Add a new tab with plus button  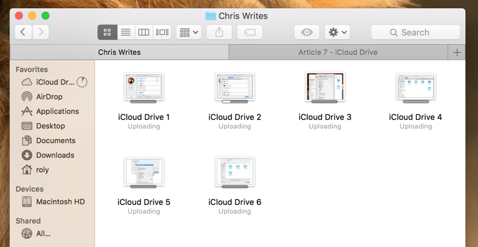457,52
